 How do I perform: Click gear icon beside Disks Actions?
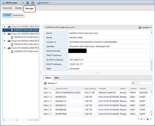tap(45, 83)
